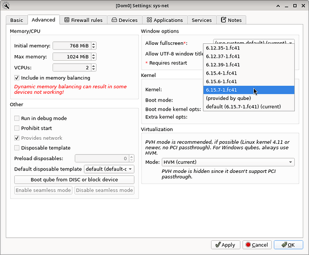The width and height of the screenshot is (309, 255).
Task: Decrease Initial memory with down arrow
Action: click(93, 47)
